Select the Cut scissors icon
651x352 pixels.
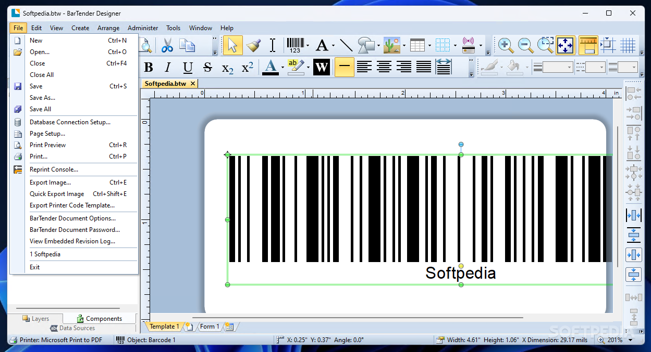coord(167,45)
